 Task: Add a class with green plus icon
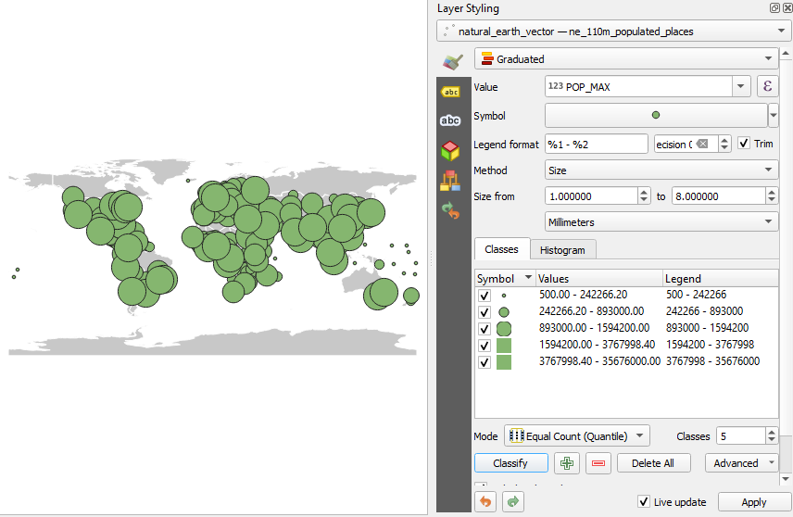tap(566, 463)
